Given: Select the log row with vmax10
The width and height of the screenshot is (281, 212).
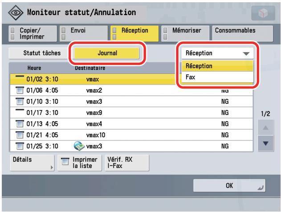Looking at the screenshot, I should (131, 135).
